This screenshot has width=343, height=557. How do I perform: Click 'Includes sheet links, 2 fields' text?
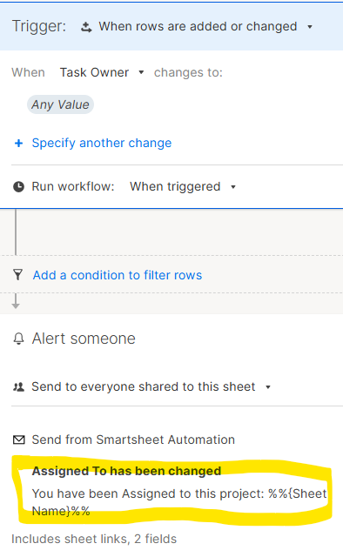[94, 539]
